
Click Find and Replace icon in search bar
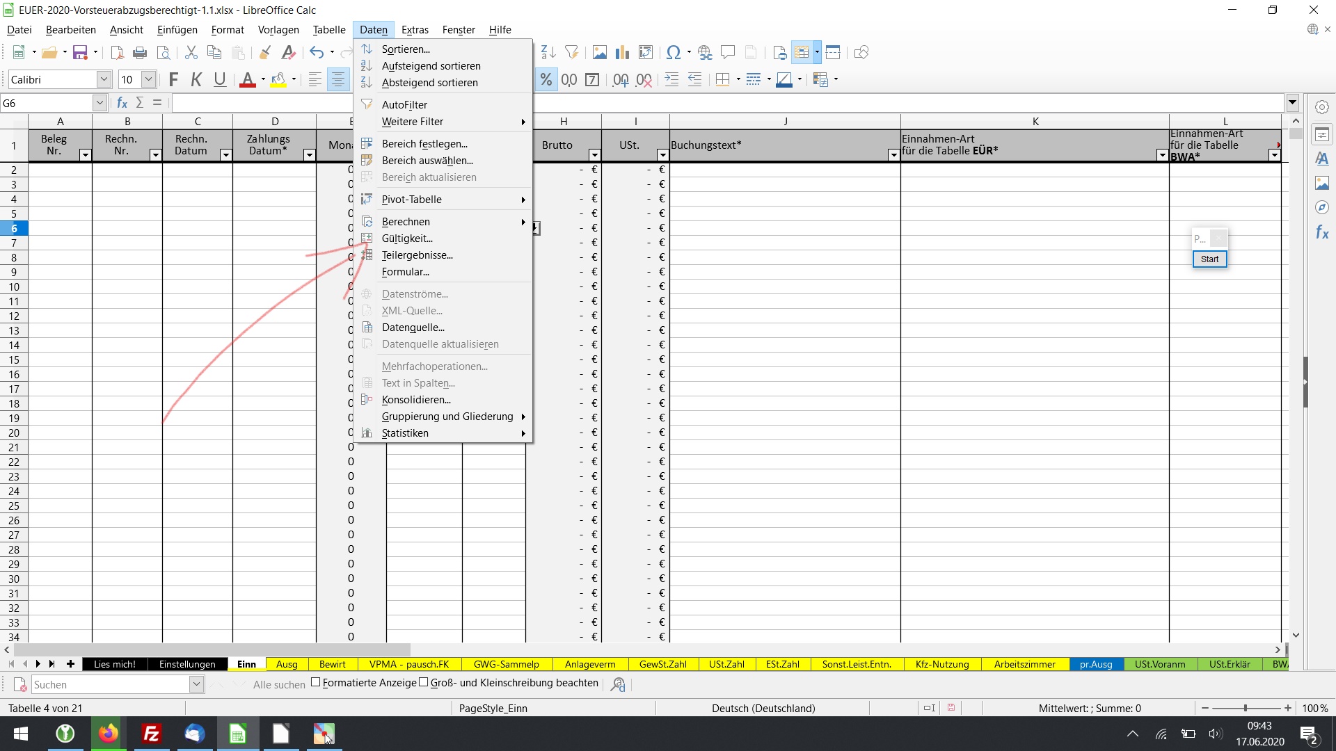coord(618,685)
